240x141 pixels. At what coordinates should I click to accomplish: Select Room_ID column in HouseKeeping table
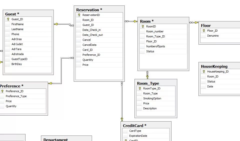click(220, 77)
